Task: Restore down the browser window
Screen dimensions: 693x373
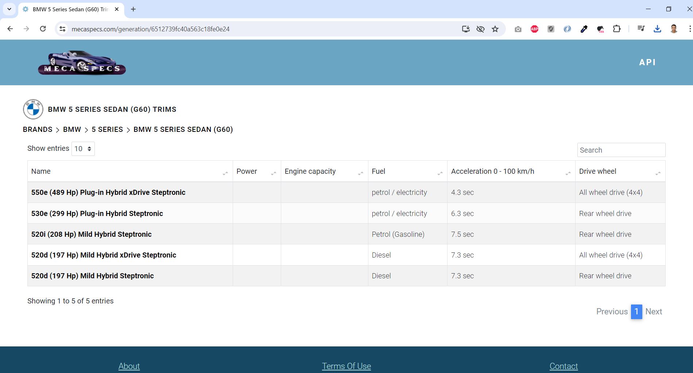Action: pos(669,9)
